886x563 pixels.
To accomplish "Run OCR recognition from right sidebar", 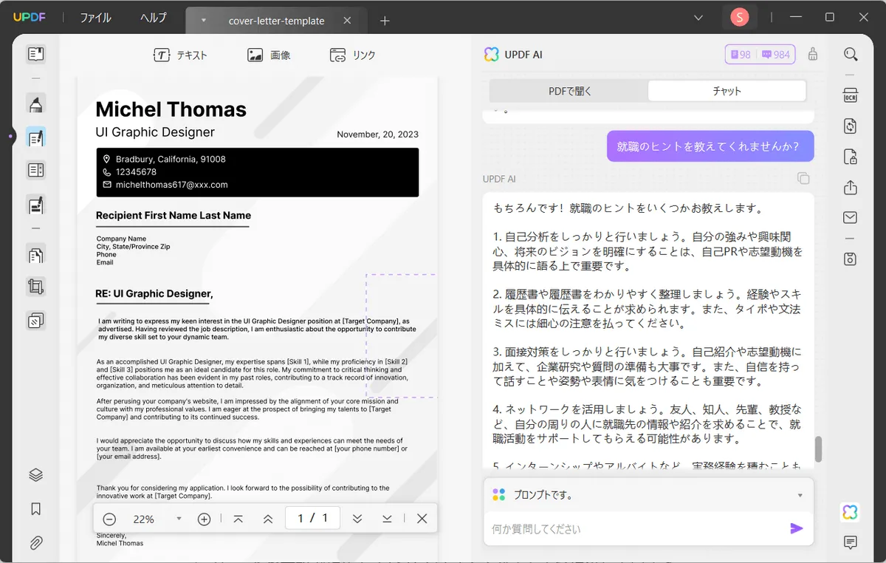I will click(x=851, y=95).
